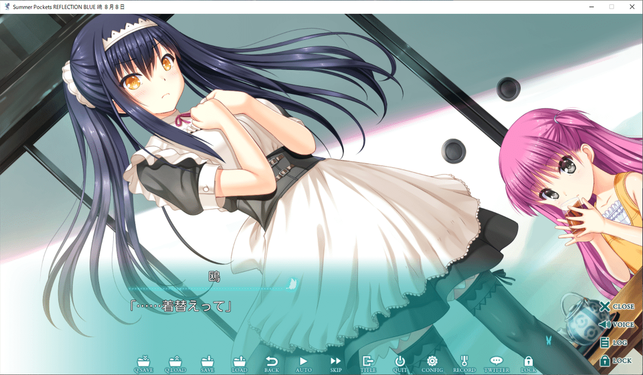Toggle the LOCK padlock in bottom bar
The image size is (643, 375).
click(x=528, y=364)
